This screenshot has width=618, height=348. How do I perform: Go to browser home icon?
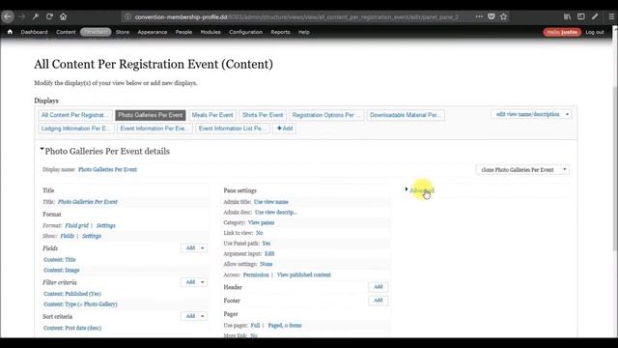[x=63, y=16]
